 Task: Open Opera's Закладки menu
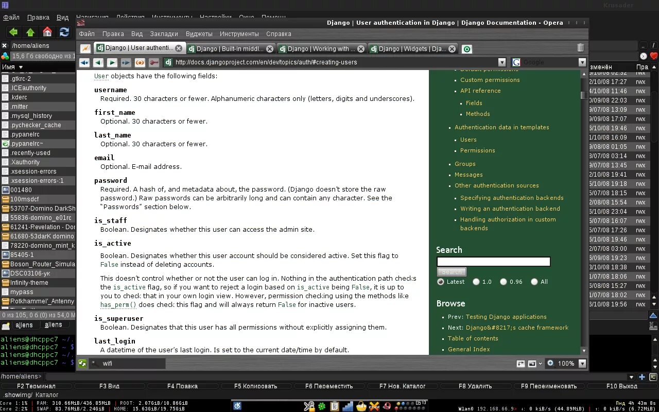click(x=164, y=34)
